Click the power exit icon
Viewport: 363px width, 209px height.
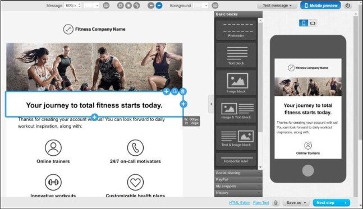pyautogui.click(x=348, y=5)
